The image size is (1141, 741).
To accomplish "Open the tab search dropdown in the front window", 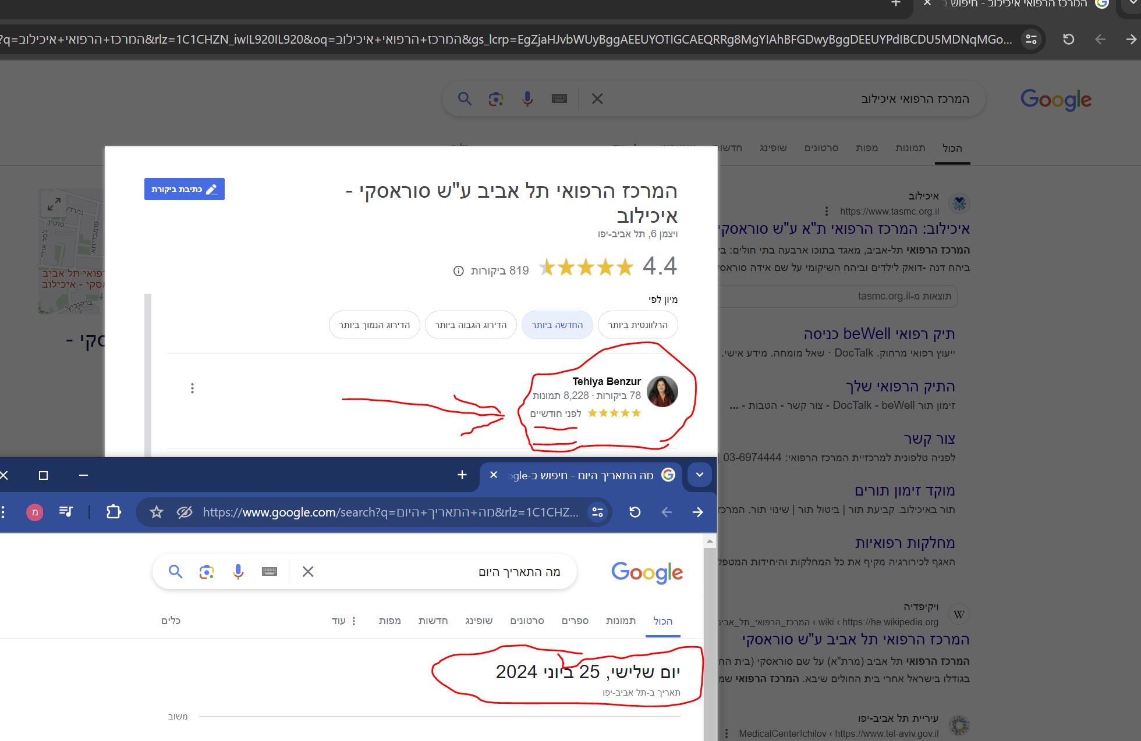I will [700, 475].
